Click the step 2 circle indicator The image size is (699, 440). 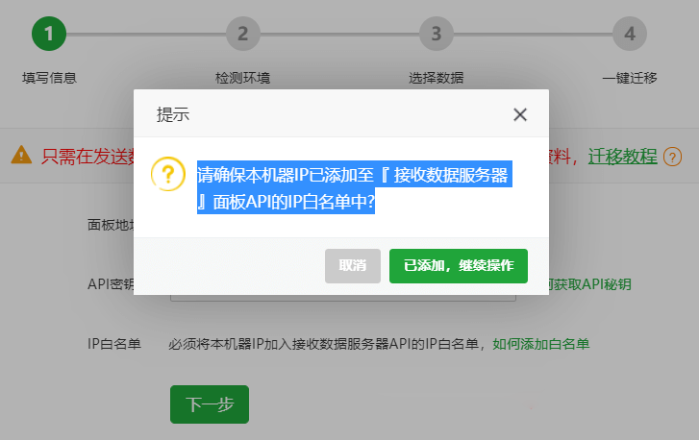coord(243,34)
